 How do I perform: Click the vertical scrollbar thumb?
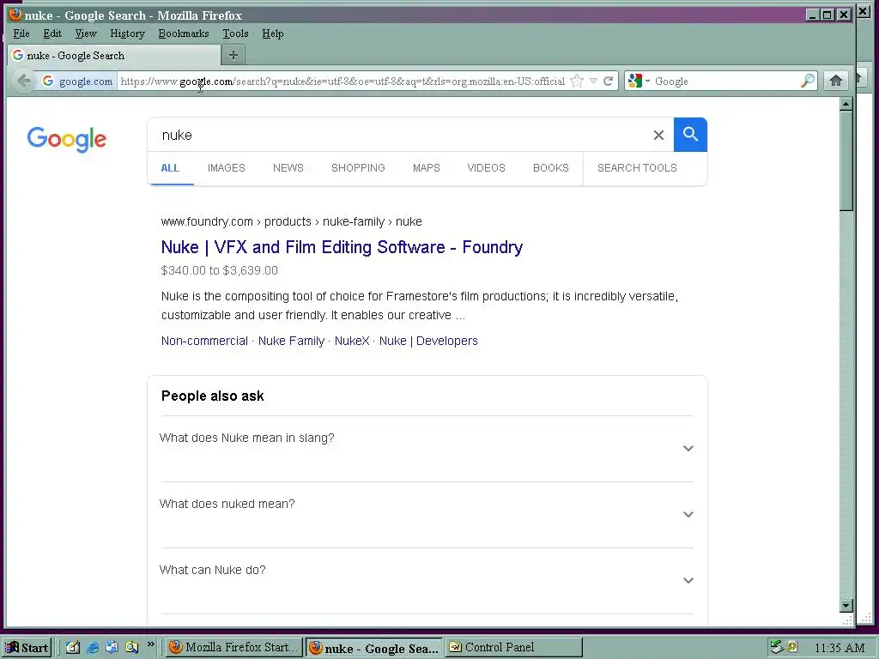tap(846, 160)
